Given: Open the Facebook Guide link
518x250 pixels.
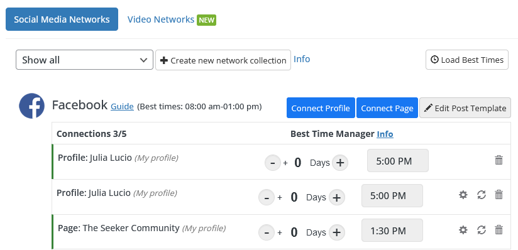Looking at the screenshot, I should pos(122,107).
